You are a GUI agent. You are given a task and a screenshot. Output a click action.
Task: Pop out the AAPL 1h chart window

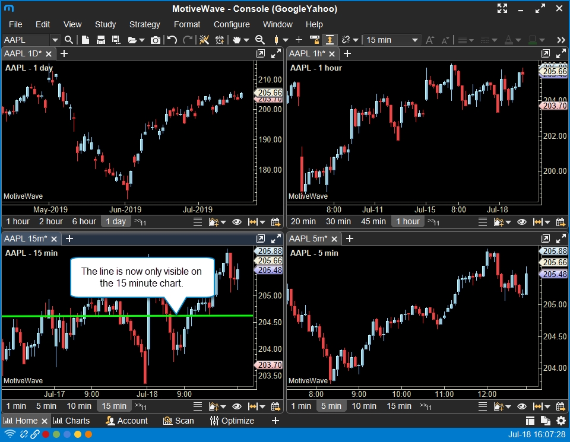point(546,53)
